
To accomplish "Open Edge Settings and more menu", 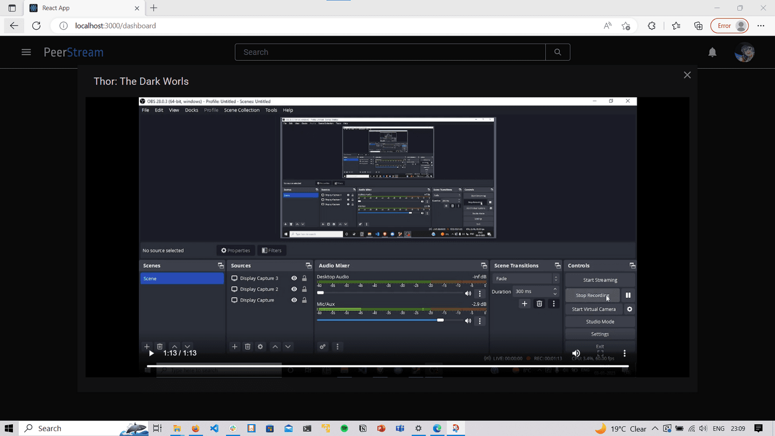I will click(x=760, y=25).
